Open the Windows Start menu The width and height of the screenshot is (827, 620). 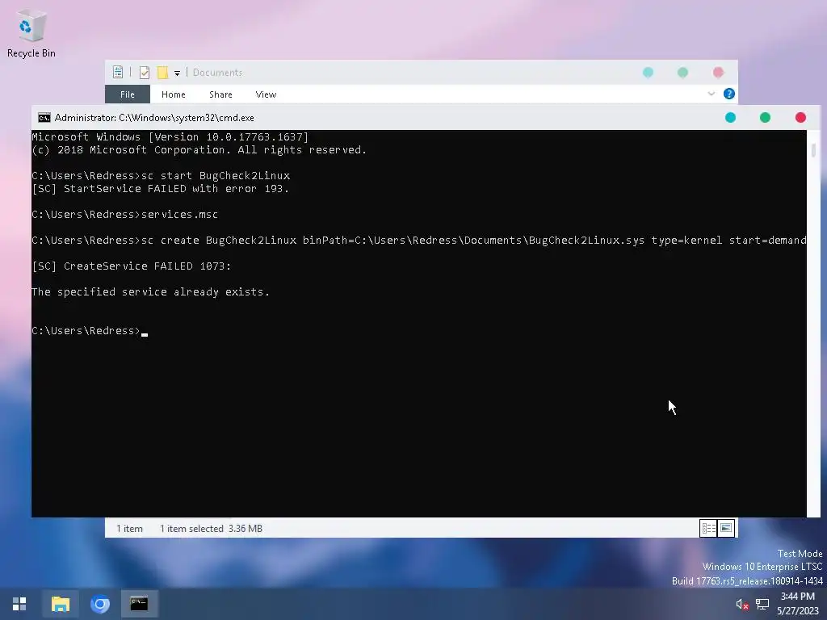coord(19,604)
